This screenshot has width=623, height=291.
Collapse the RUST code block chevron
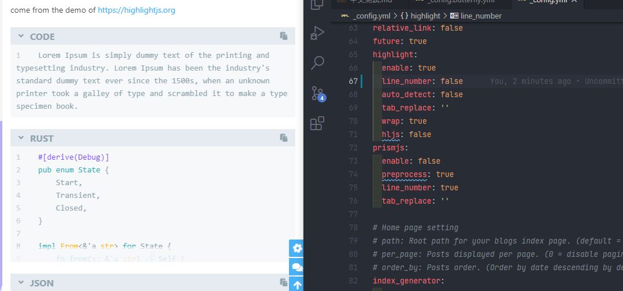[x=21, y=138]
